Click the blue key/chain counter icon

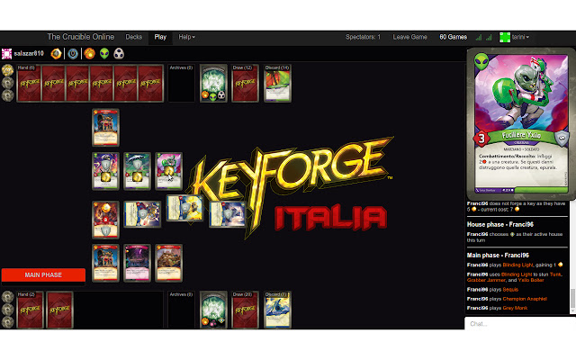point(73,54)
